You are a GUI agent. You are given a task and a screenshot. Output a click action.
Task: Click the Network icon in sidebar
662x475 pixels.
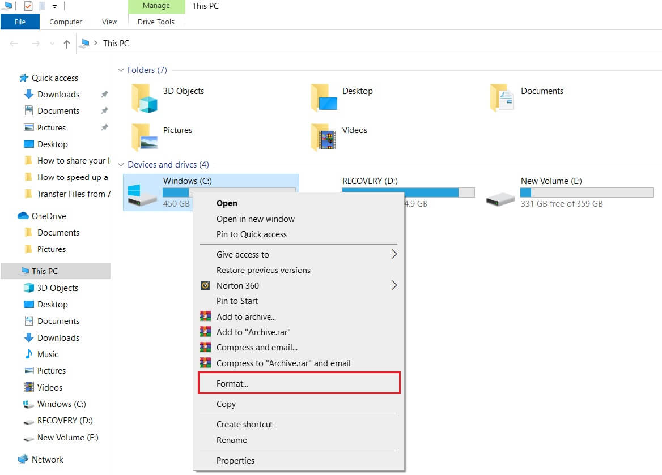pyautogui.click(x=23, y=459)
